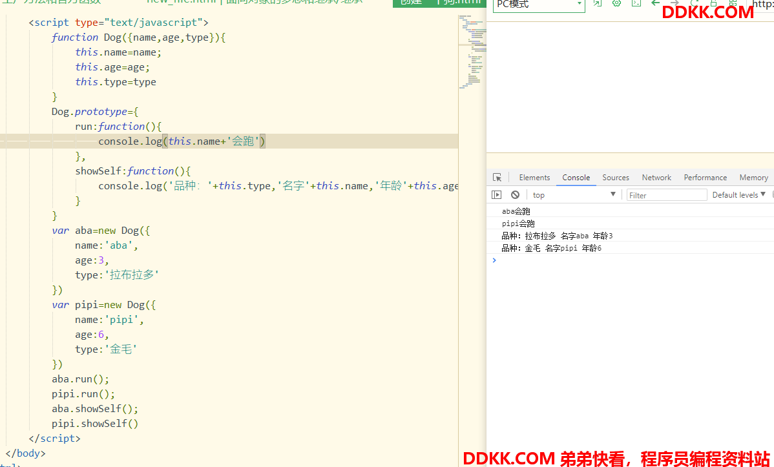Switch to the Performance tab
Screen dimensions: 774x467
pos(706,177)
